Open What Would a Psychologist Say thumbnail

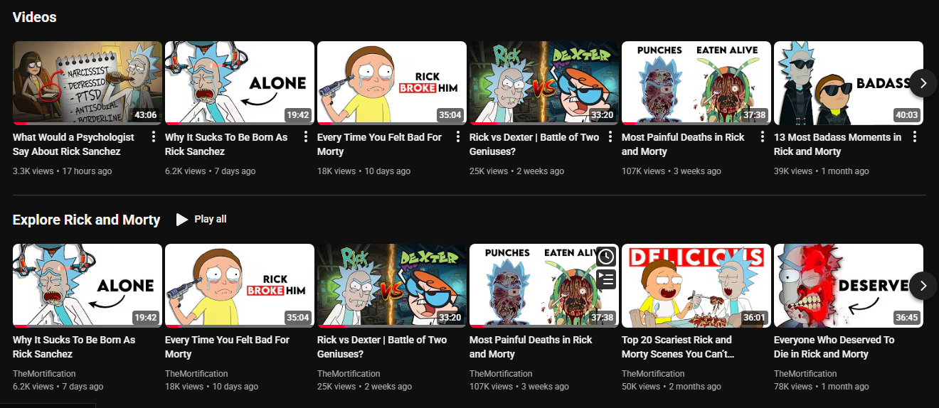(87, 83)
